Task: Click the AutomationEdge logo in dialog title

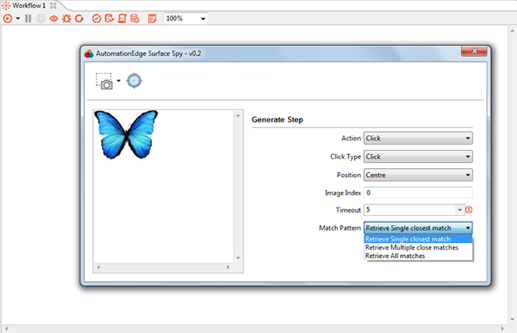Action: (x=89, y=54)
